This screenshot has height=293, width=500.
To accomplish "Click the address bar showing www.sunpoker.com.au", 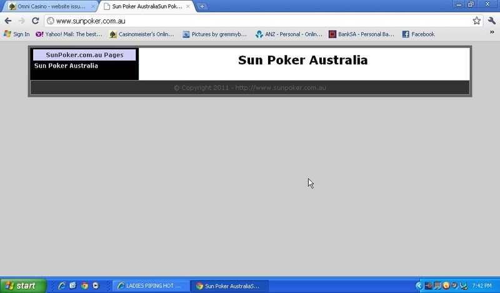I will tap(263, 21).
